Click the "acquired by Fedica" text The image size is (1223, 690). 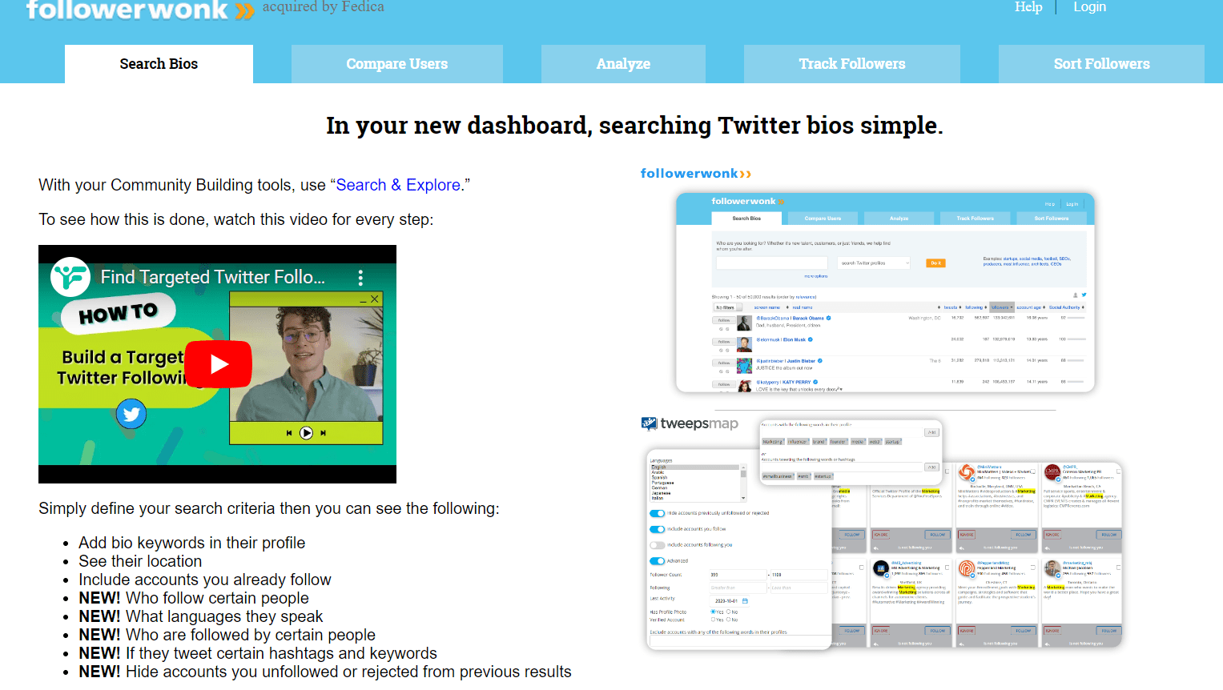pyautogui.click(x=324, y=7)
